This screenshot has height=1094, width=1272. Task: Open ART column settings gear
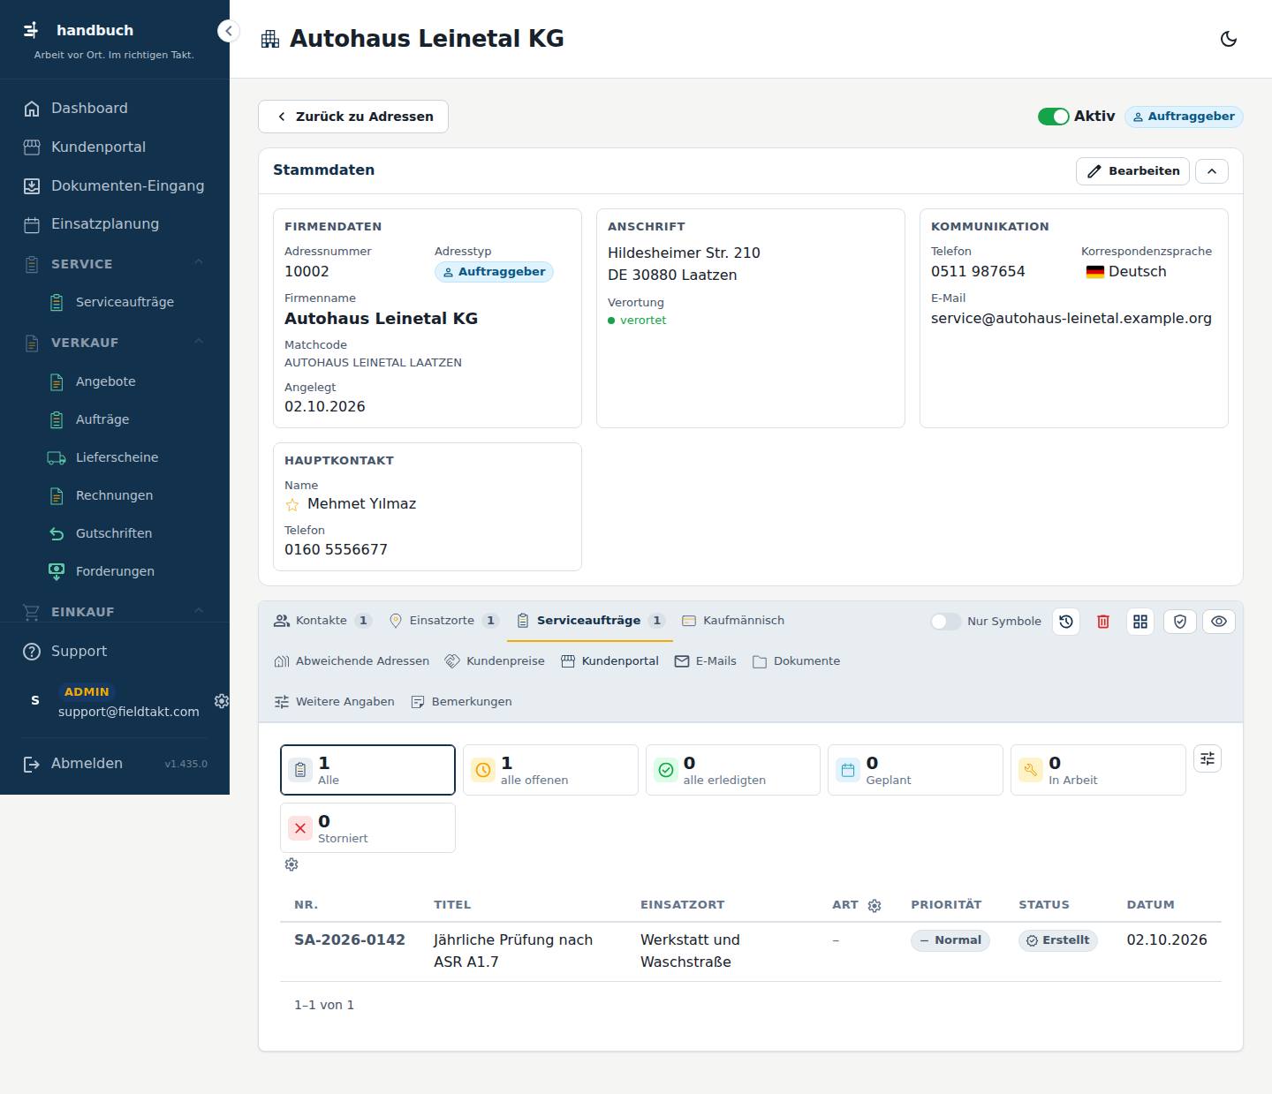tap(874, 906)
